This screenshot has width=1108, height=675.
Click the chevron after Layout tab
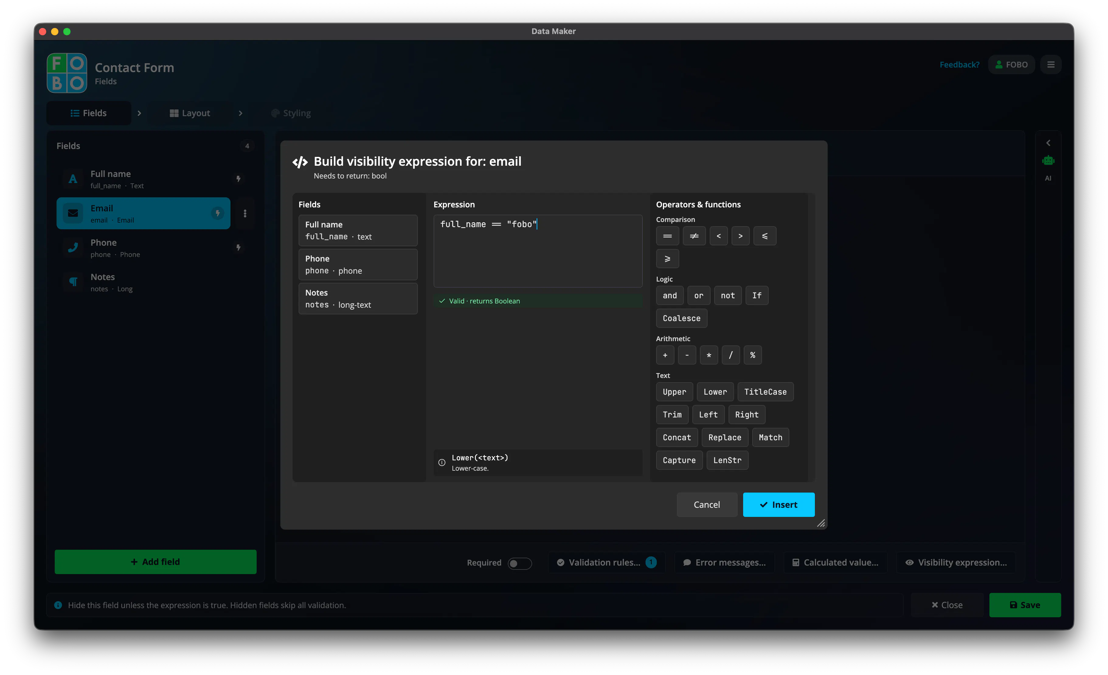point(241,113)
